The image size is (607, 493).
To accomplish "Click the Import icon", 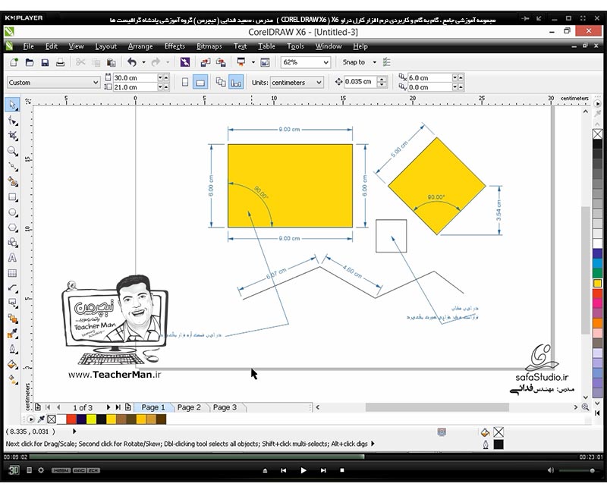I will coord(206,62).
